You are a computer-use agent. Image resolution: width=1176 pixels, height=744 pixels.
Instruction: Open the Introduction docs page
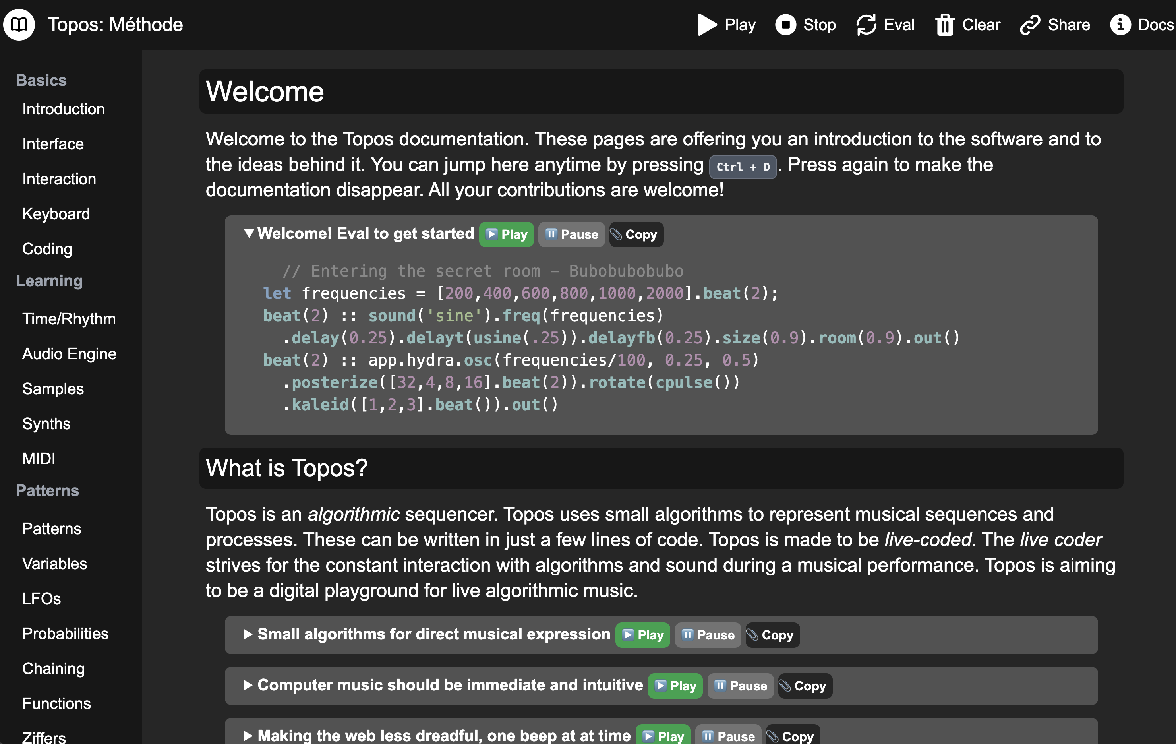[x=64, y=109]
